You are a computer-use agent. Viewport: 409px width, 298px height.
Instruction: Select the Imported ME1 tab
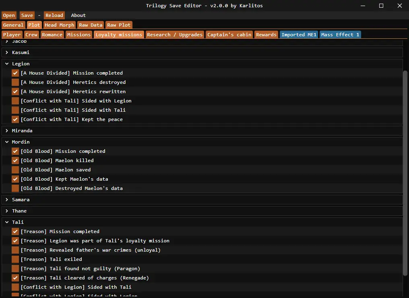(x=299, y=35)
